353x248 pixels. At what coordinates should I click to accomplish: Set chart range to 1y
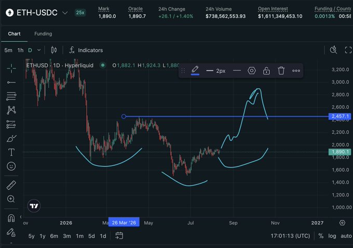43,236
